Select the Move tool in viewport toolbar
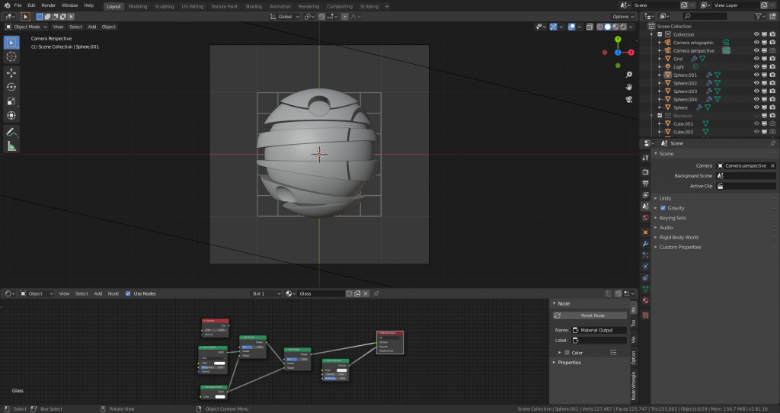The width and height of the screenshot is (780, 413). pos(11,72)
